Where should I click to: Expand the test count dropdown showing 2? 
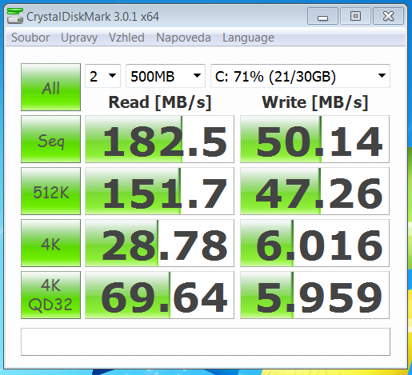pos(103,76)
